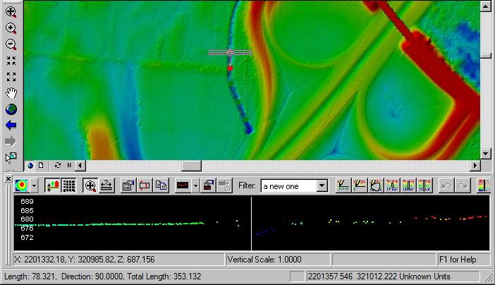Image resolution: width=495 pixels, height=285 pixels.
Task: Click the profile layer settings icon
Action: click(x=208, y=186)
